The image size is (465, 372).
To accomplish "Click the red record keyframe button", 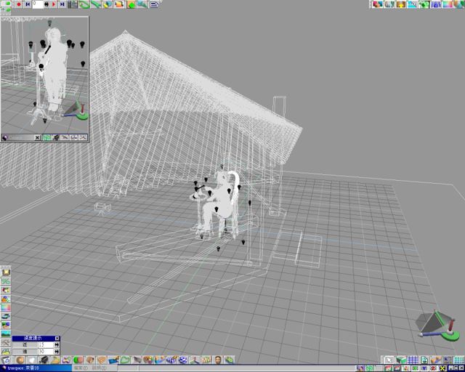I will pos(17,4).
